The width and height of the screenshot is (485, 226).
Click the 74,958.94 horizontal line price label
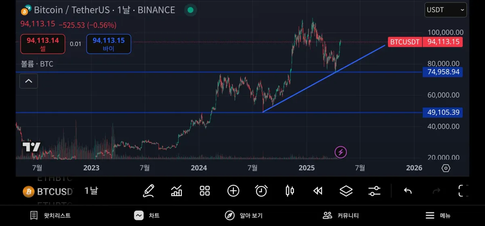coord(443,72)
